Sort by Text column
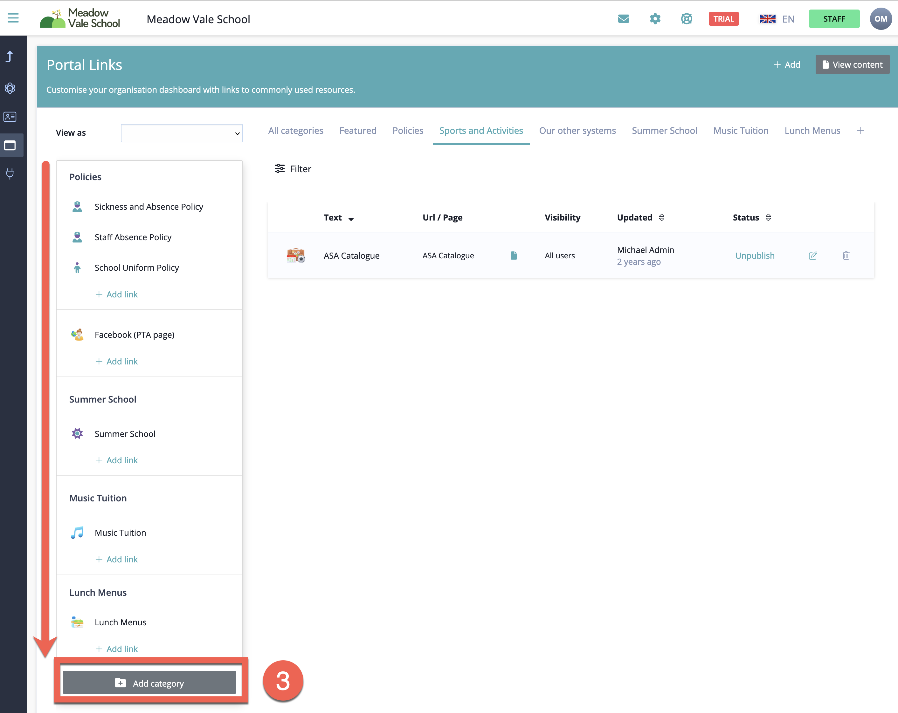Viewport: 898px width, 713px height. coord(339,218)
